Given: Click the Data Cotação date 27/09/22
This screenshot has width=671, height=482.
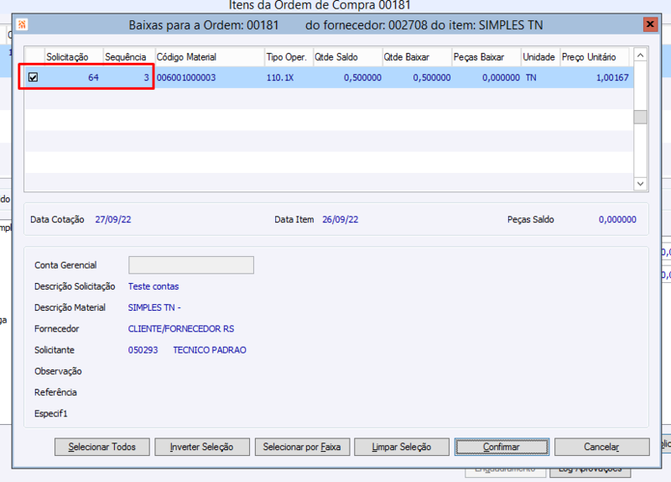Looking at the screenshot, I should coord(113,219).
